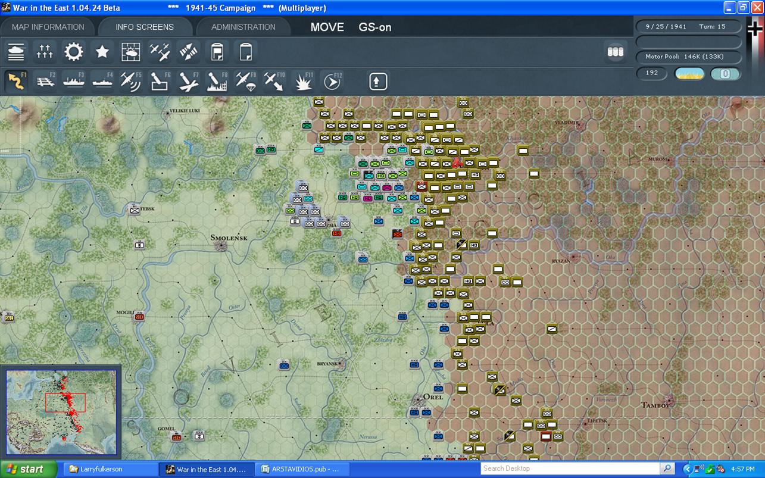Click the Bryansk map label

tap(328, 364)
